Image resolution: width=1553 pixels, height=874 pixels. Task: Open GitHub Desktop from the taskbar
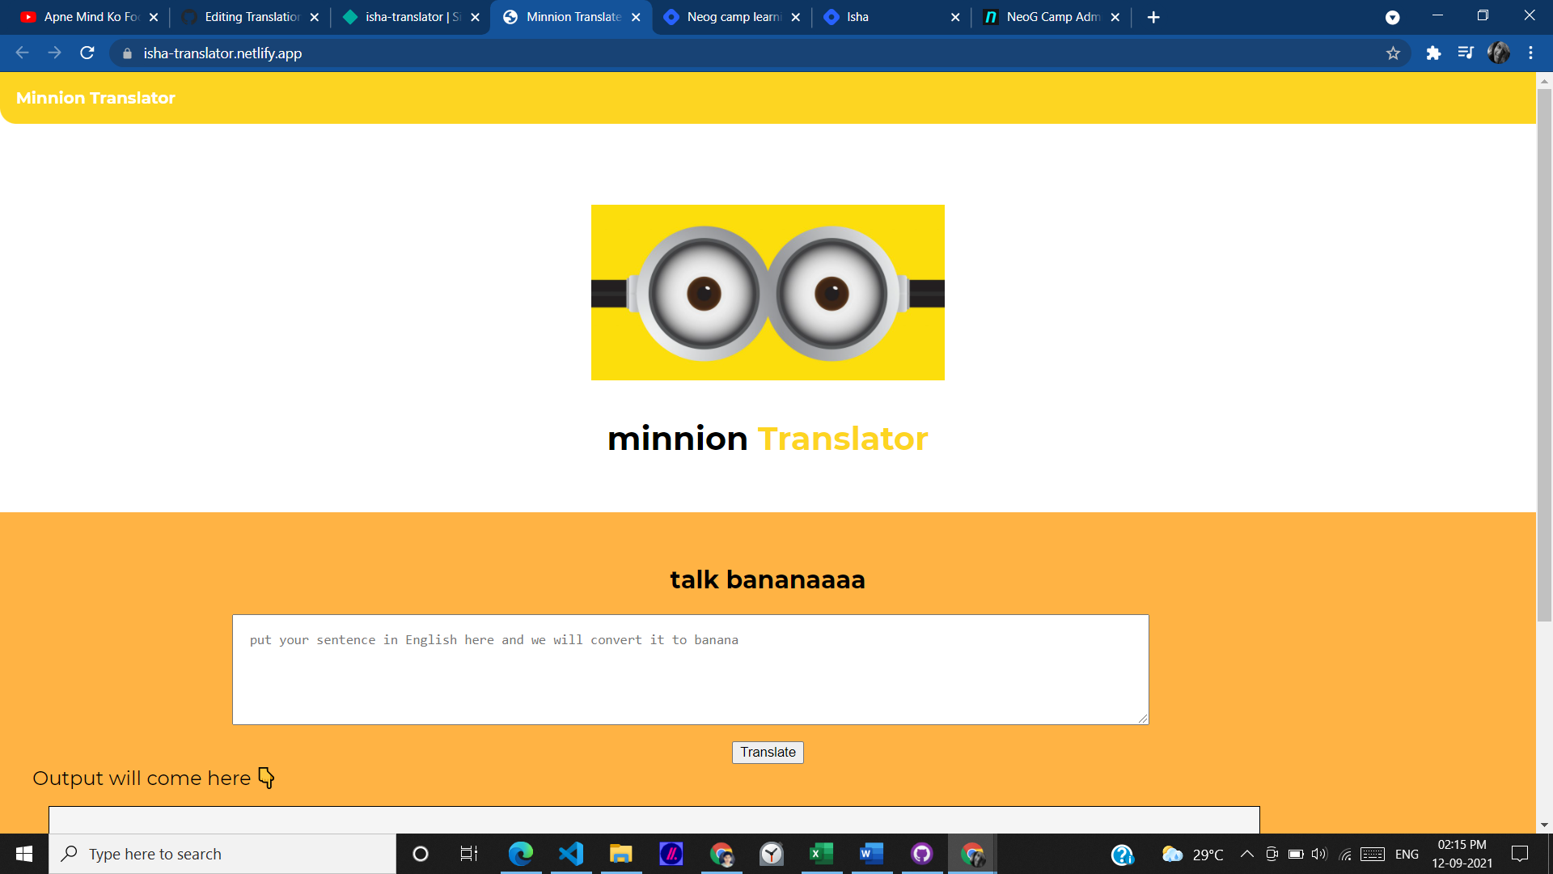[922, 854]
